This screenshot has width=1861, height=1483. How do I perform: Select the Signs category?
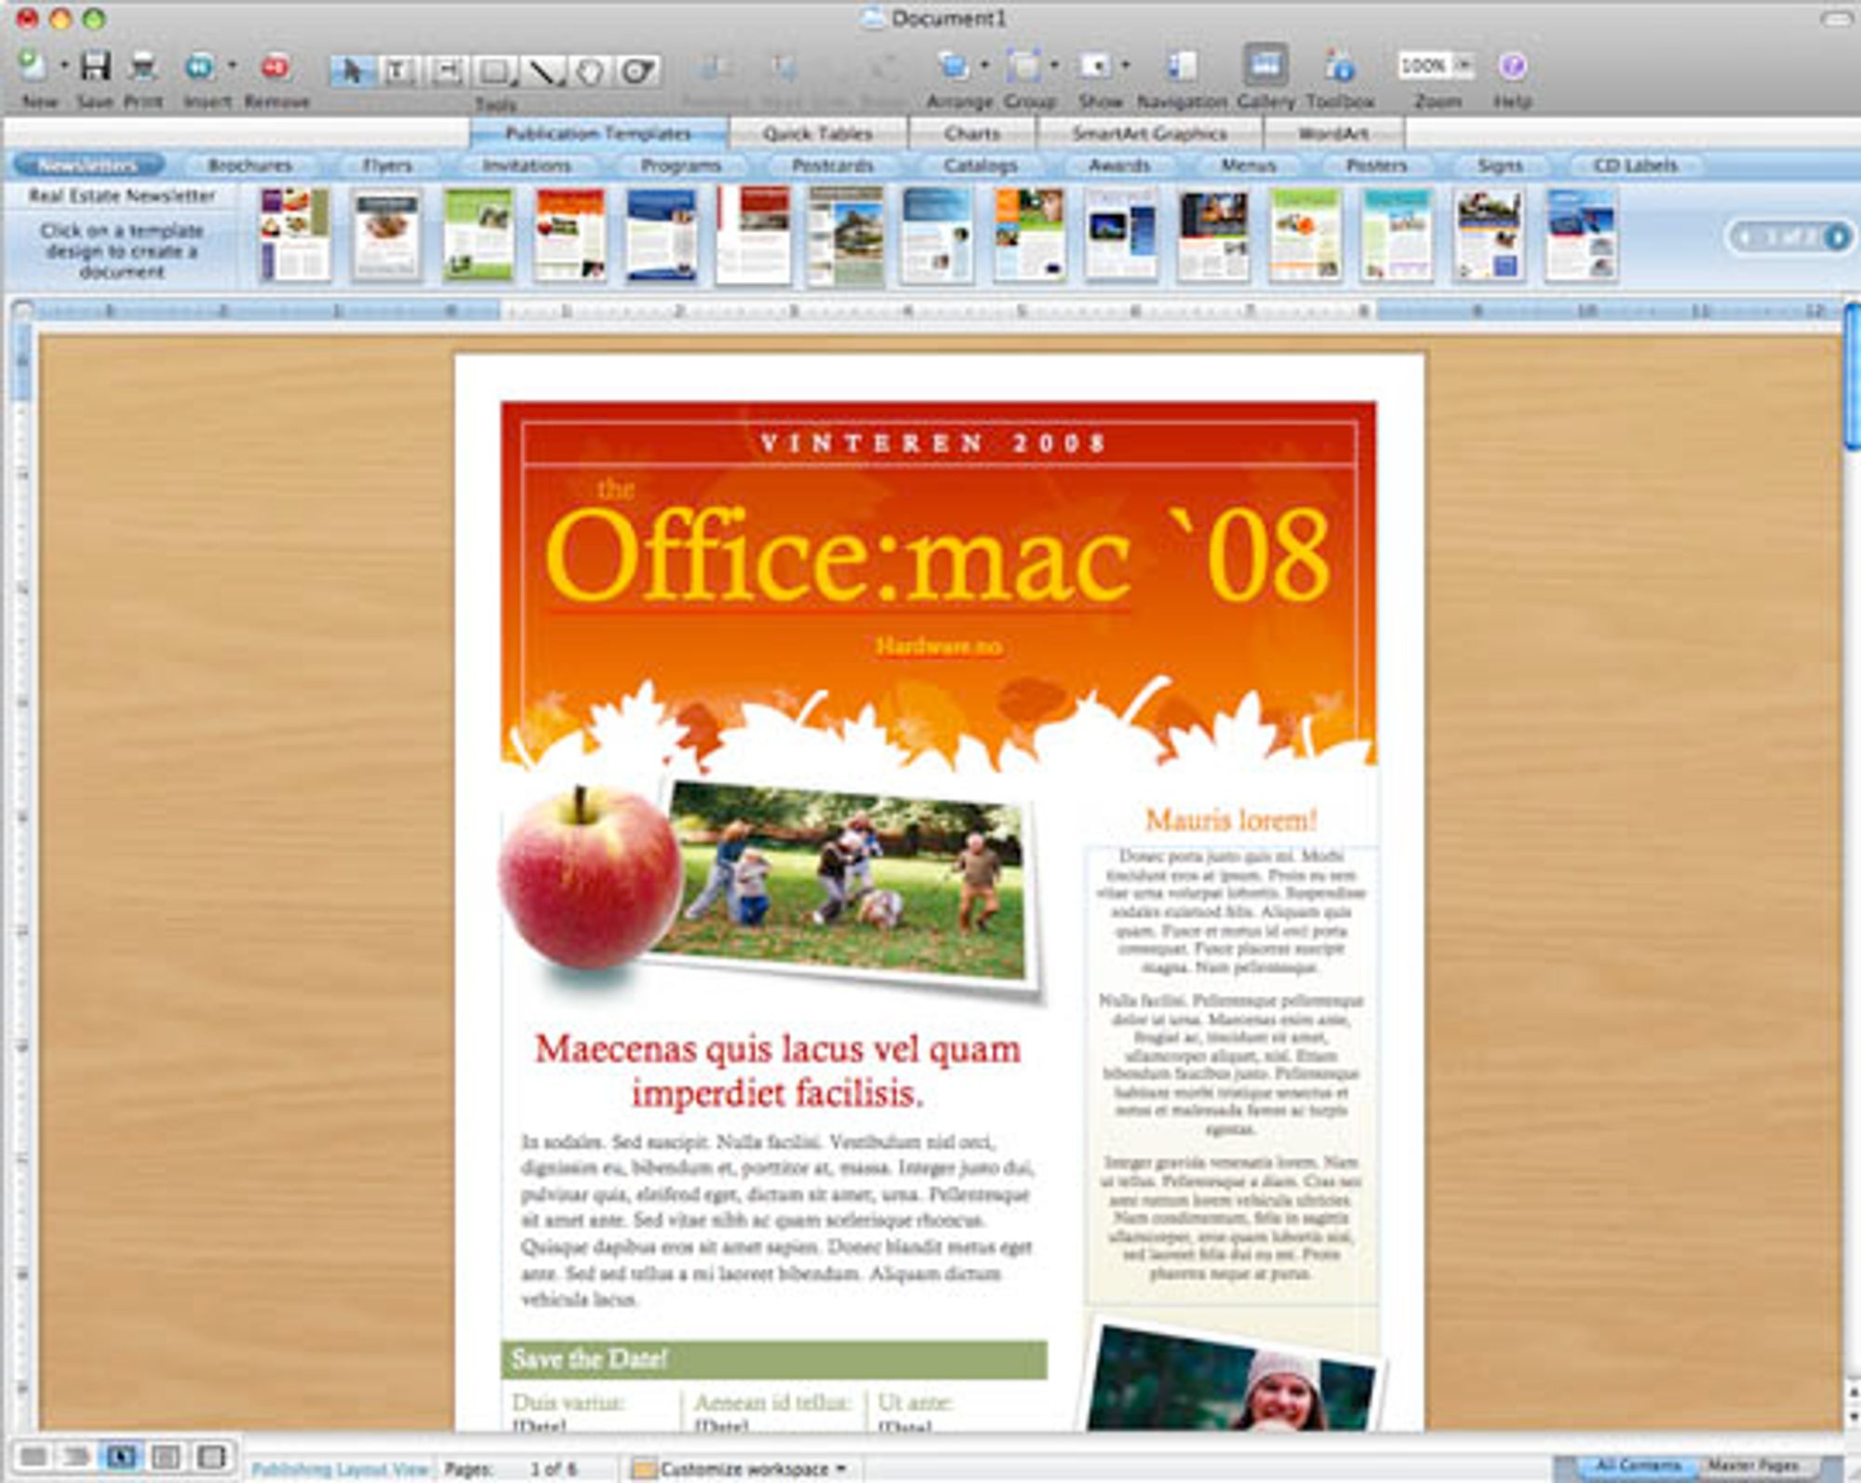point(1500,166)
